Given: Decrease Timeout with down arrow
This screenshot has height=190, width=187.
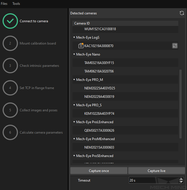Looking at the screenshot, I should (x=181, y=182).
